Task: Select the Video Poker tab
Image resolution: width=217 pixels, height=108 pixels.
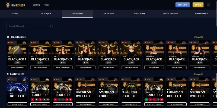Action: click(139, 14)
